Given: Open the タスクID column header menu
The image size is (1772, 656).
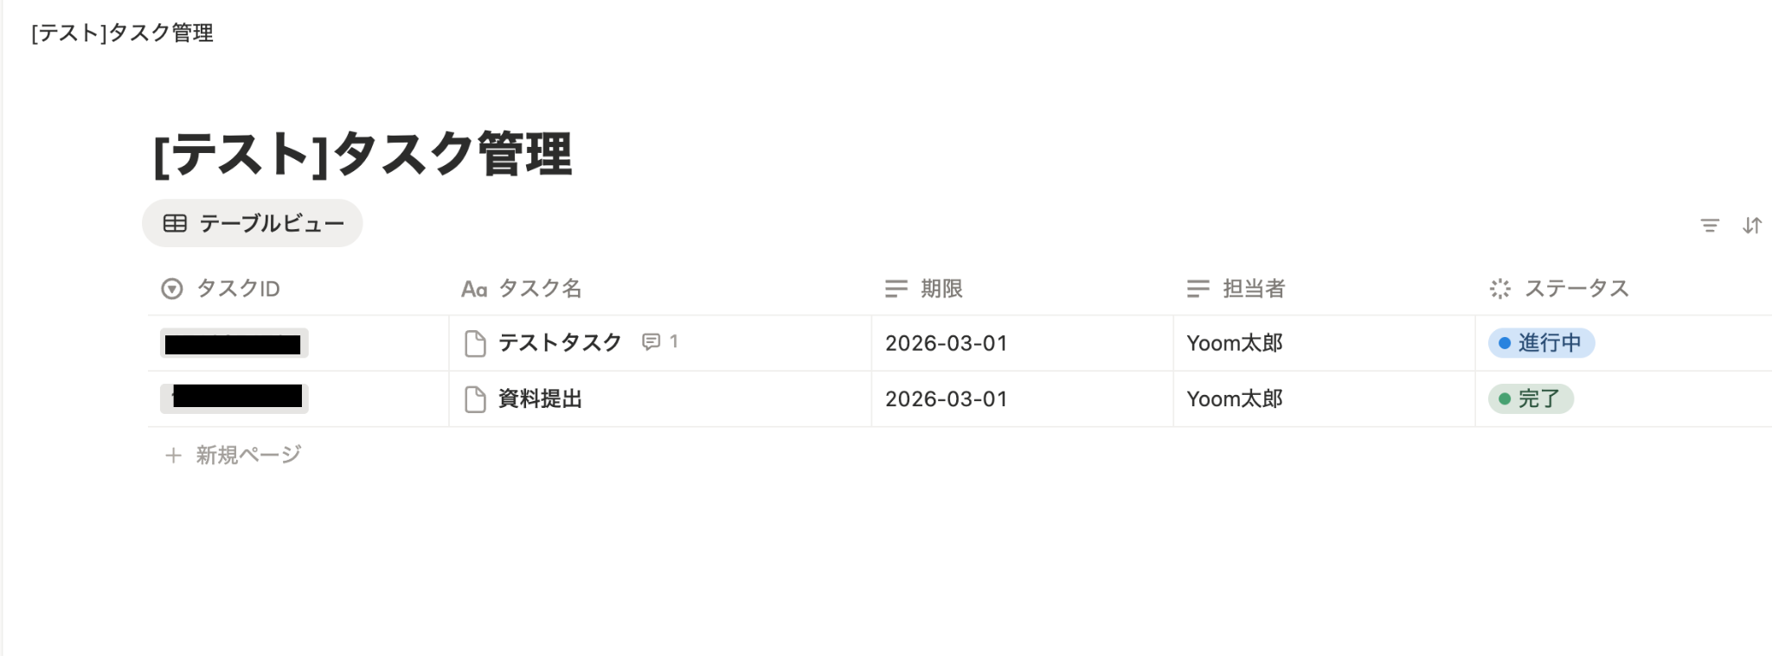Looking at the screenshot, I should coord(238,289).
